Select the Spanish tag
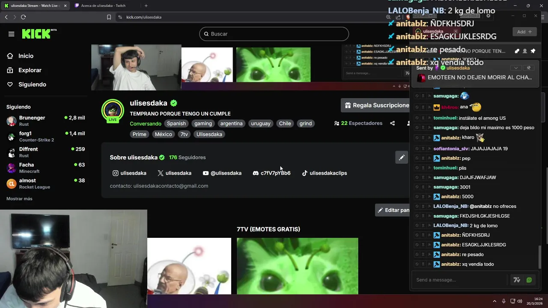The height and width of the screenshot is (308, 548). [176, 123]
